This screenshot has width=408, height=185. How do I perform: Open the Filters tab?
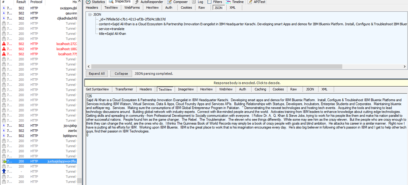pos(215,2)
